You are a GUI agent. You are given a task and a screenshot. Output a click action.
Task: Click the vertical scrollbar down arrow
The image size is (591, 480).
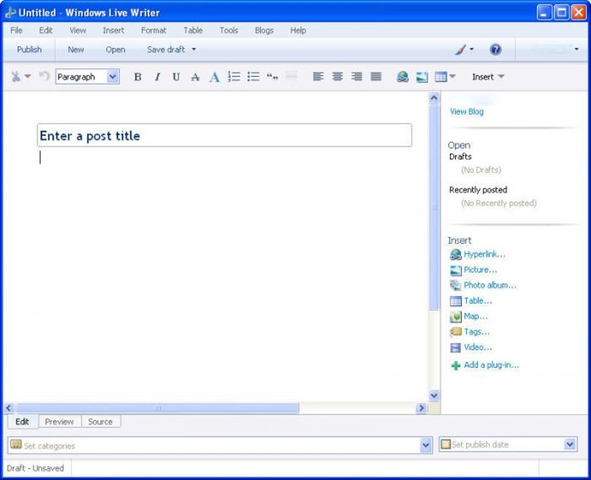point(434,395)
